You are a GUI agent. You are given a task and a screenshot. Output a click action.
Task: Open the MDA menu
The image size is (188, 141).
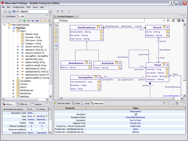click(x=28, y=7)
